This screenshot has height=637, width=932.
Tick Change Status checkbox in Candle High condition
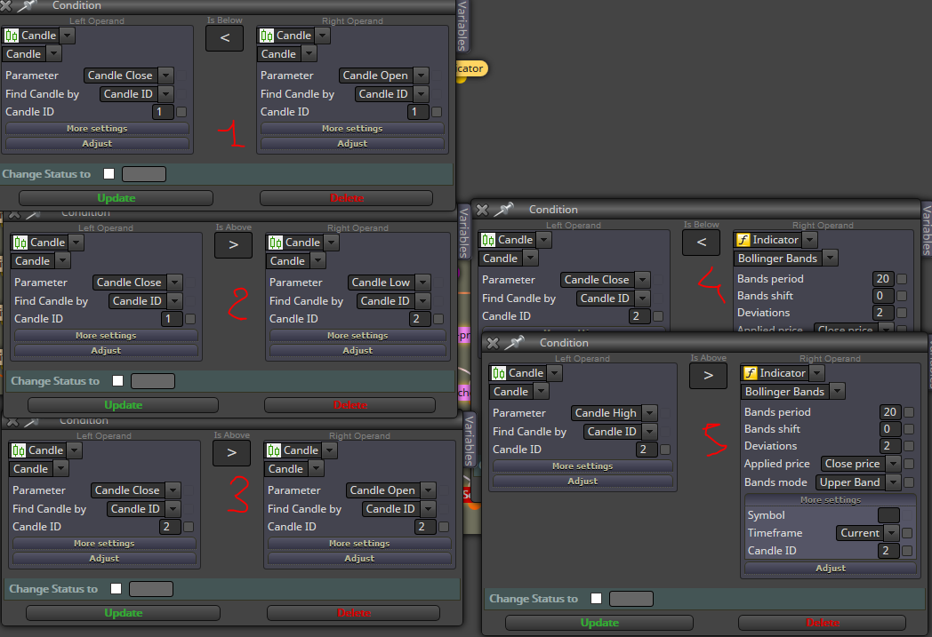(596, 599)
